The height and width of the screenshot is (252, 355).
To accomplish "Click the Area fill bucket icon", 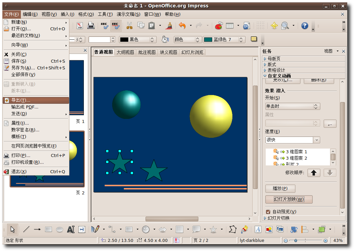I will [165, 39].
